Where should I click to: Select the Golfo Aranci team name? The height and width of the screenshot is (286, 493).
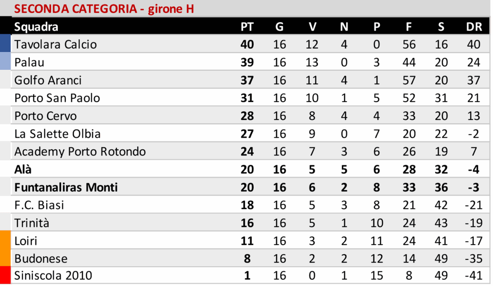(48, 80)
